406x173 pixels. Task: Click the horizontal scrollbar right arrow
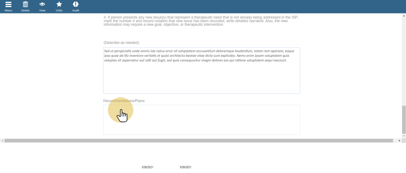pyautogui.click(x=399, y=140)
